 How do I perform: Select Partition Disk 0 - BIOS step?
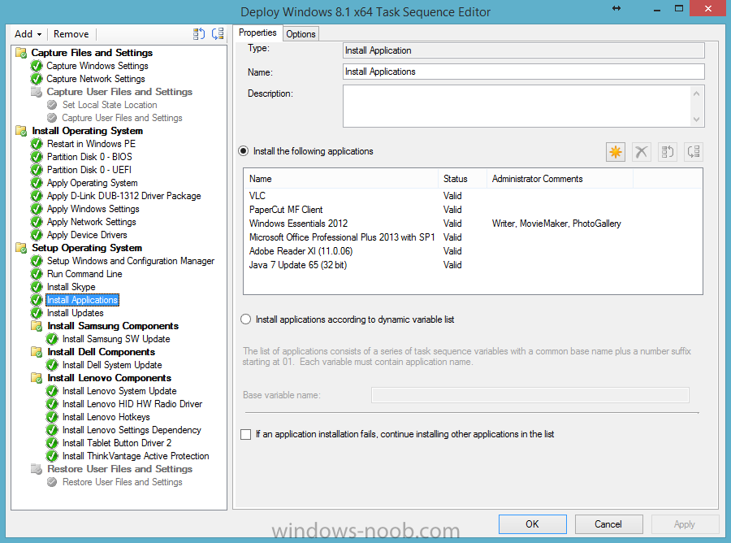[89, 157]
